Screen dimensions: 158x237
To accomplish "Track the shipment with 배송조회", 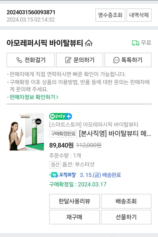I will click(x=126, y=201).
